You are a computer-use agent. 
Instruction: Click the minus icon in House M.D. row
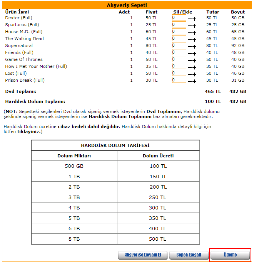pos(190,33)
